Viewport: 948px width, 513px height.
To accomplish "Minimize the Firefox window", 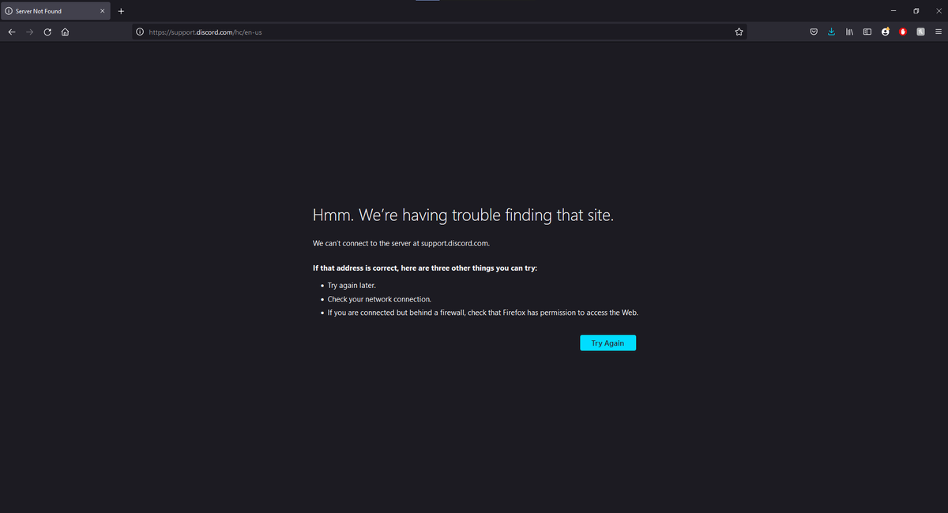I will (x=893, y=11).
